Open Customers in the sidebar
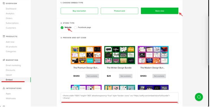The image size is (212, 107). 11,28
